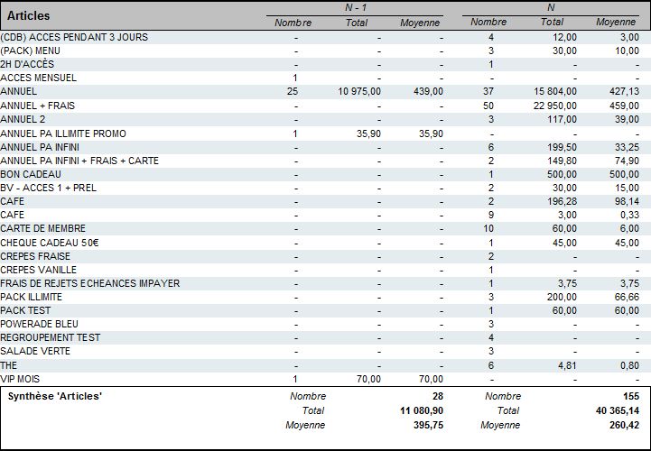The width and height of the screenshot is (651, 451).
Task: Click the PACK ILLIMITE row label
Action: coord(37,297)
